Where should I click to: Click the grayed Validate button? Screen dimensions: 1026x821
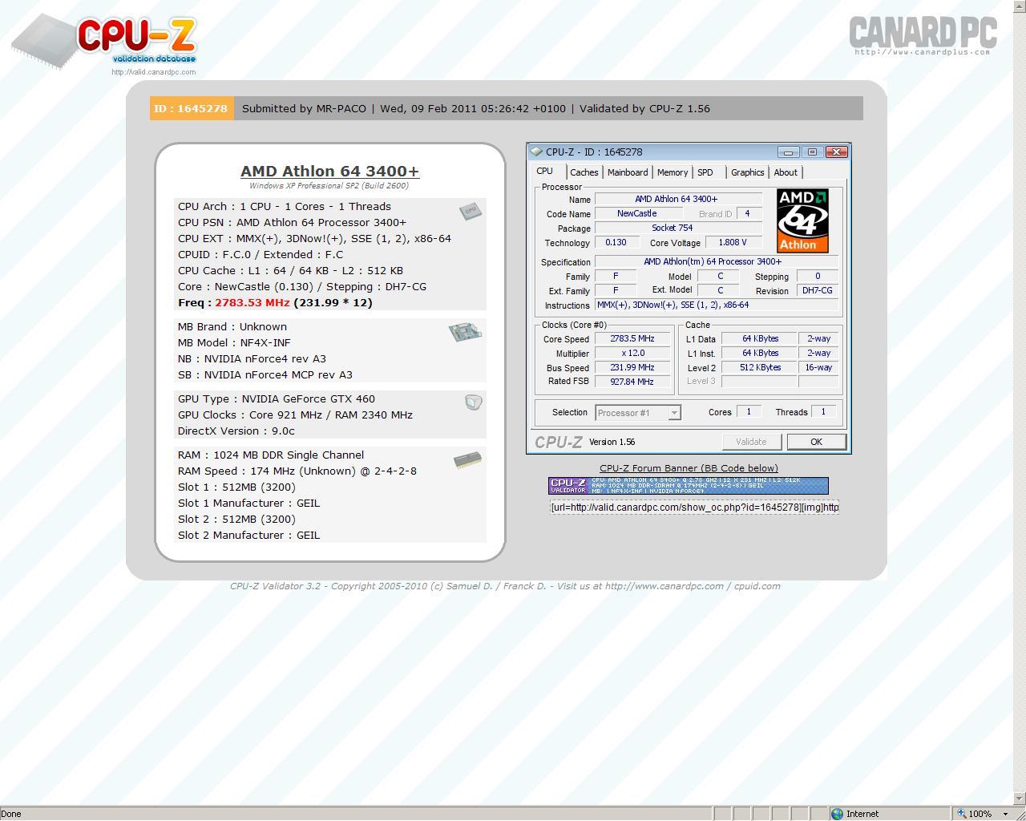[751, 442]
